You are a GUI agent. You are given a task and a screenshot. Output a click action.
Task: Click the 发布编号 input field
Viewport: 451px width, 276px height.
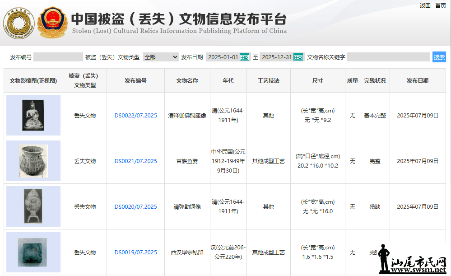click(58, 57)
